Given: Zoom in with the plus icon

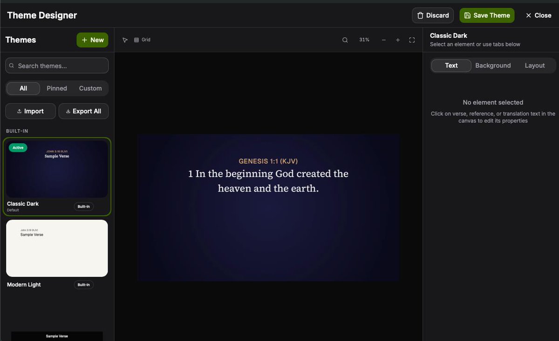Looking at the screenshot, I should pyautogui.click(x=398, y=40).
